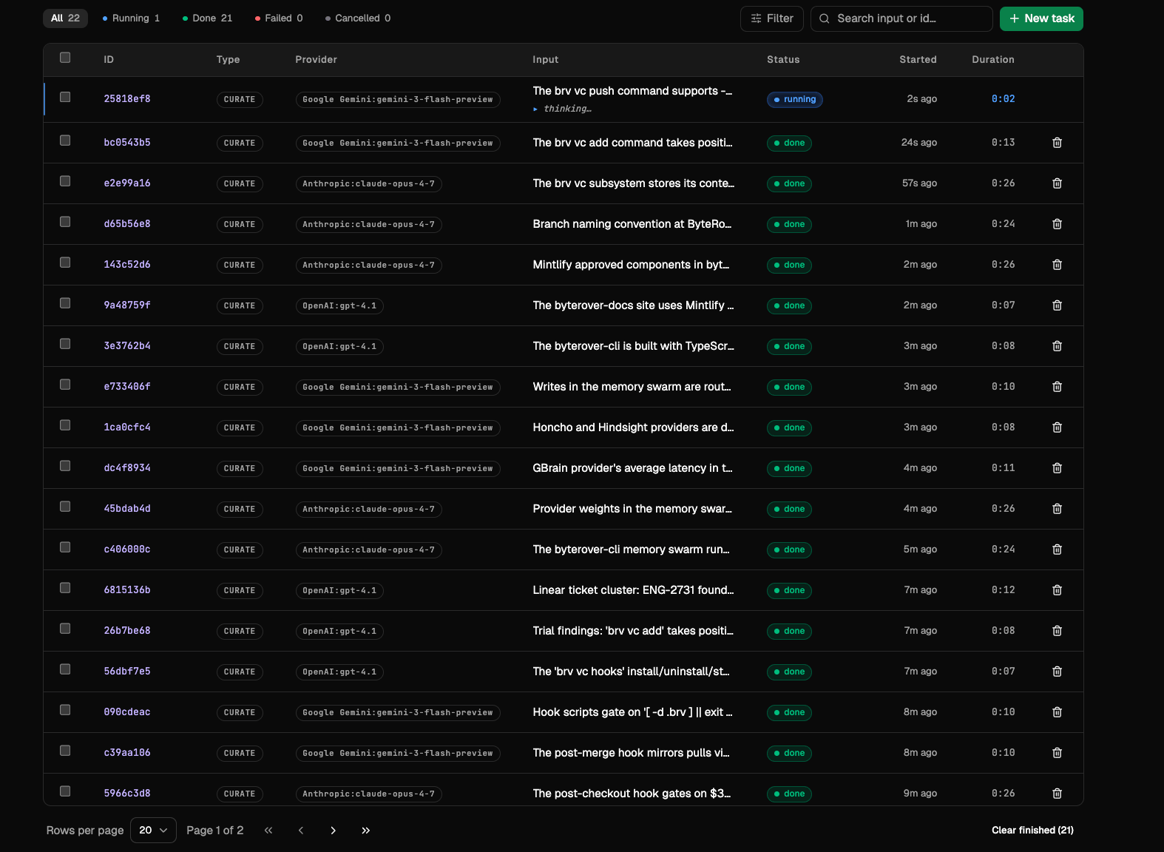Delete task e2e99a16 with its trash icon
Image resolution: width=1164 pixels, height=852 pixels.
(x=1057, y=183)
